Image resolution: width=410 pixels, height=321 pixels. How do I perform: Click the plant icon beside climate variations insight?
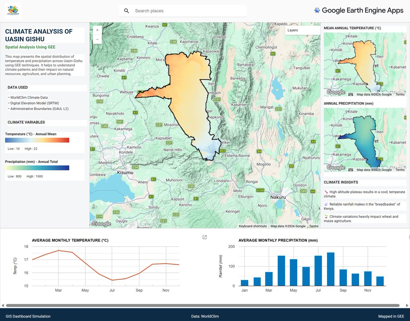point(326,217)
